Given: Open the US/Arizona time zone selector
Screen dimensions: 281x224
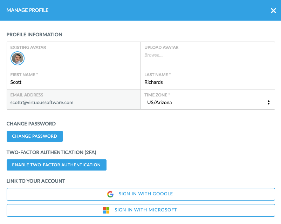Looking at the screenshot, I should pos(207,103).
